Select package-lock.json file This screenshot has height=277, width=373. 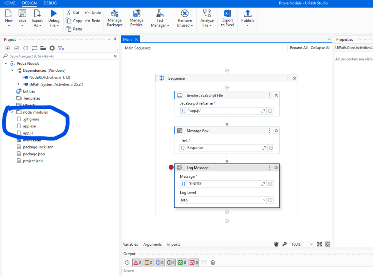point(38,147)
